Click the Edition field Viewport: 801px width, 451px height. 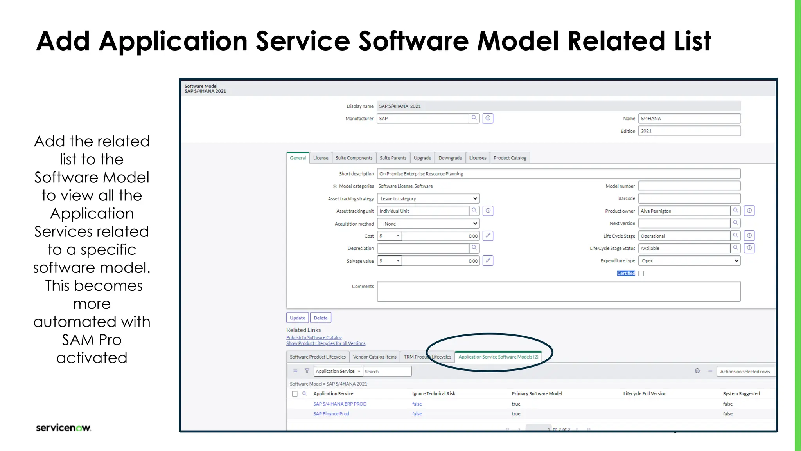[x=690, y=131]
